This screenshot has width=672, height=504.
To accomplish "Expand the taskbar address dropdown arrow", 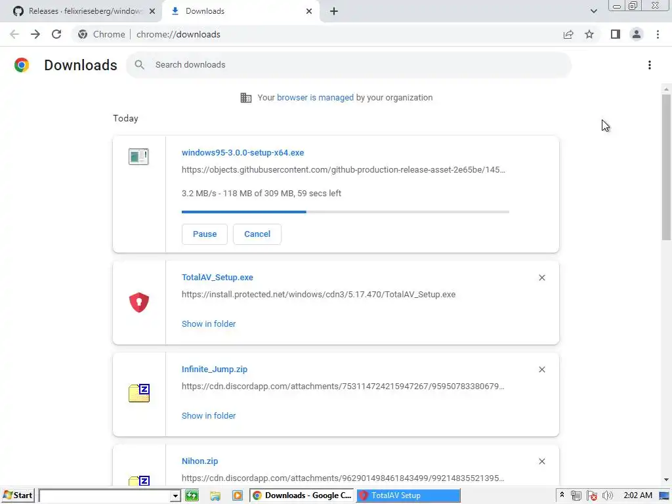I will point(175,496).
